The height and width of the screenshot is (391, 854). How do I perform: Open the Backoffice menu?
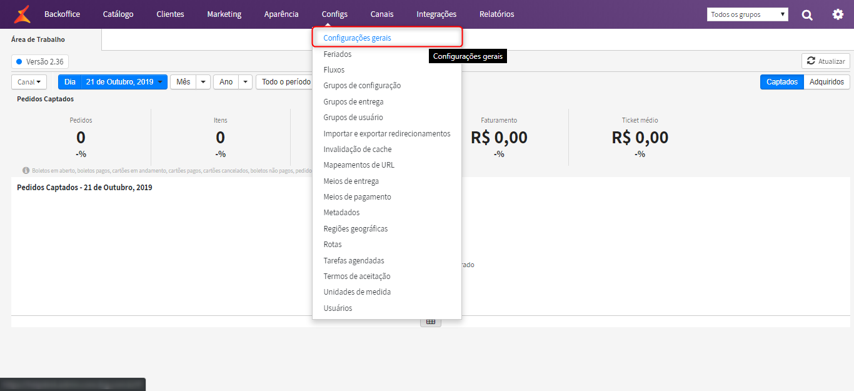click(62, 14)
